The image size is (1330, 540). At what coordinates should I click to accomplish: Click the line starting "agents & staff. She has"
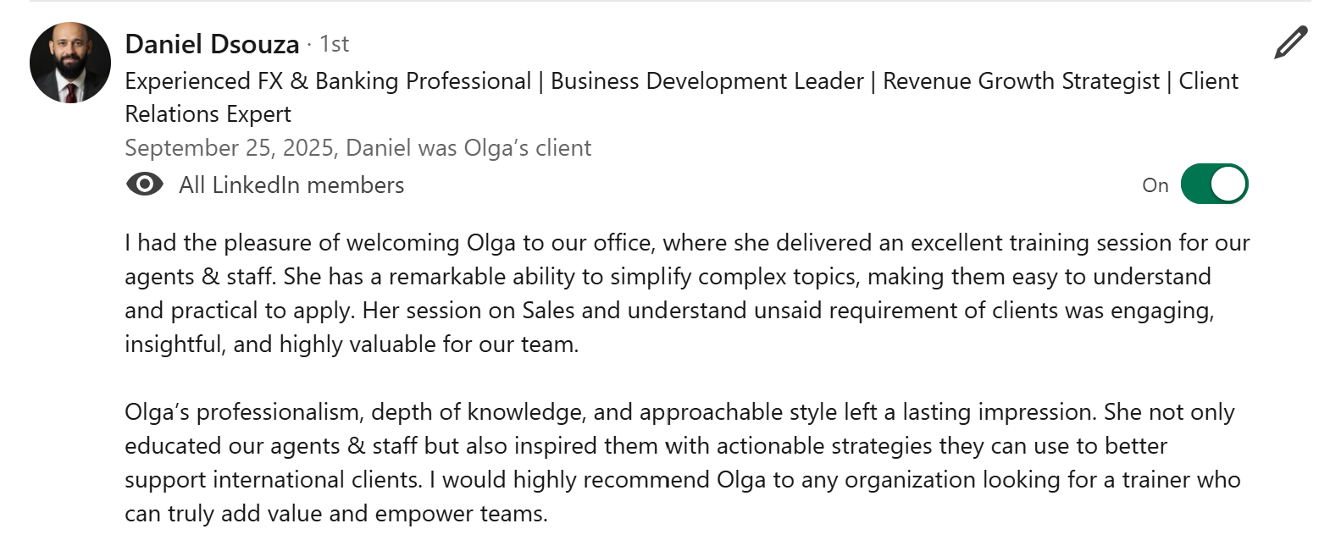668,277
